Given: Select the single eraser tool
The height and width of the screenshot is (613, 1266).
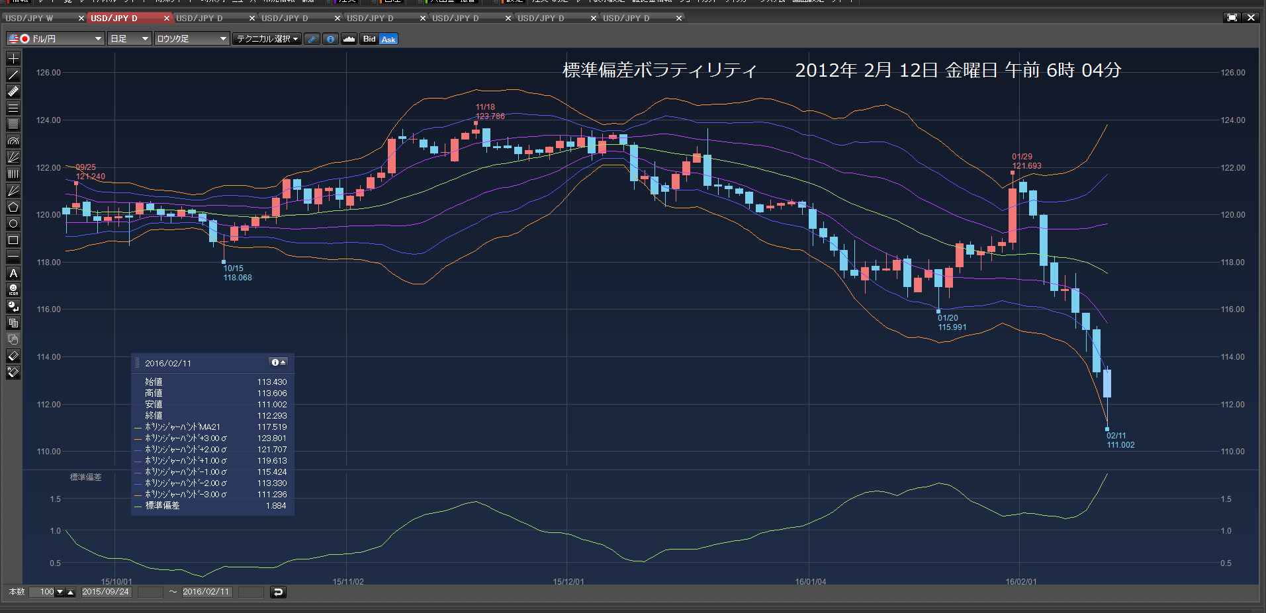Looking at the screenshot, I should [x=13, y=356].
